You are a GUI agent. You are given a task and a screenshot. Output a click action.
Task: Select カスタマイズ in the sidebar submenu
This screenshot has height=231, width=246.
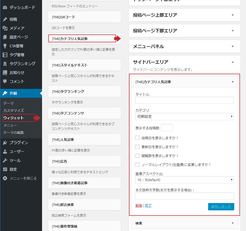[14, 111]
